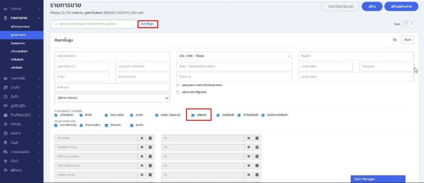
Task: Open calendar picker for the first date row
Action: tap(150, 138)
